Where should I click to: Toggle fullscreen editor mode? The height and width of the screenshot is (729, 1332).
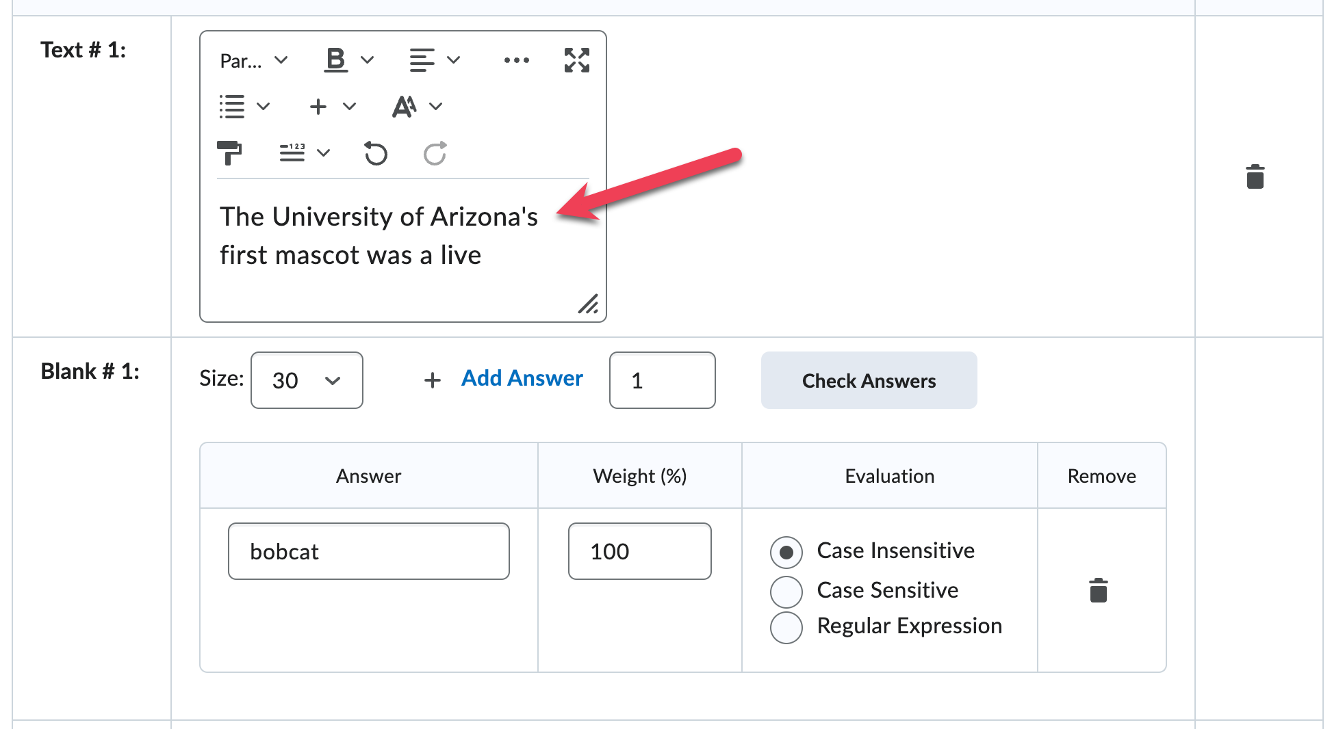pyautogui.click(x=577, y=60)
